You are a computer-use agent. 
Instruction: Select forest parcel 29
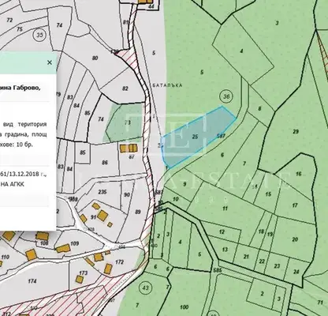click(296, 132)
